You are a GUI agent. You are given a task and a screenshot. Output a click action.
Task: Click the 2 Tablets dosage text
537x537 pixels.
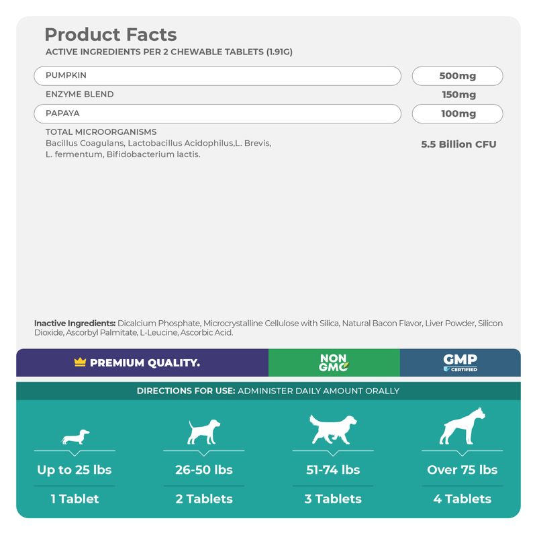coord(203,499)
